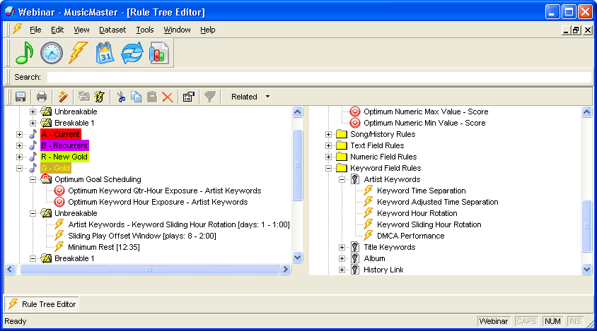This screenshot has width=597, height=331.
Task: Expand the Song/History Rules folder
Action: tap(329, 134)
